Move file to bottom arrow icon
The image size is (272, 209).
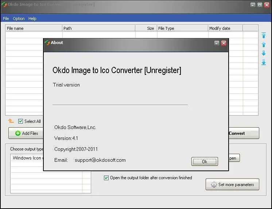(x=264, y=62)
